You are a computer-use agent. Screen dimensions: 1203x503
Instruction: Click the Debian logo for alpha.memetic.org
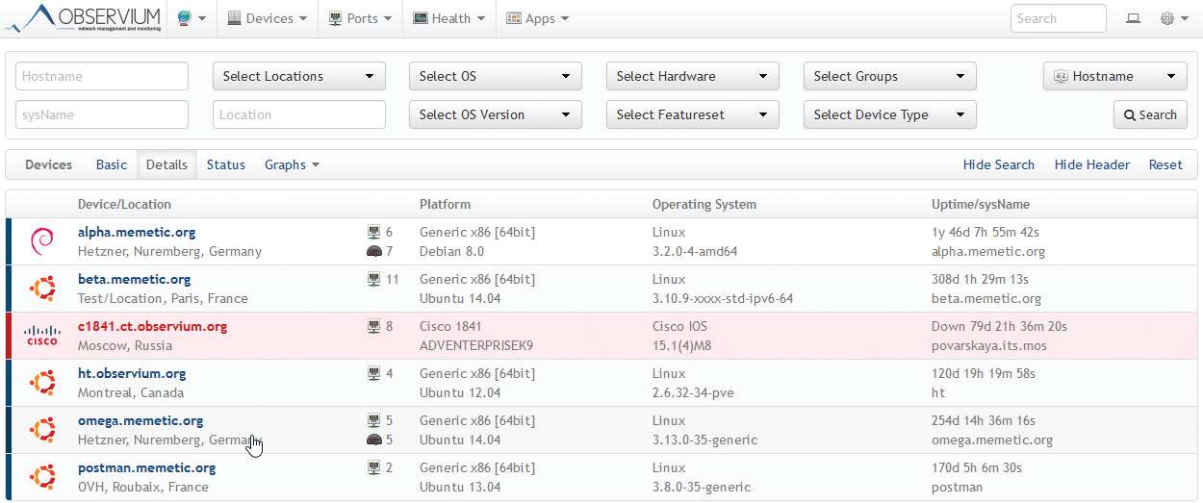click(x=41, y=241)
